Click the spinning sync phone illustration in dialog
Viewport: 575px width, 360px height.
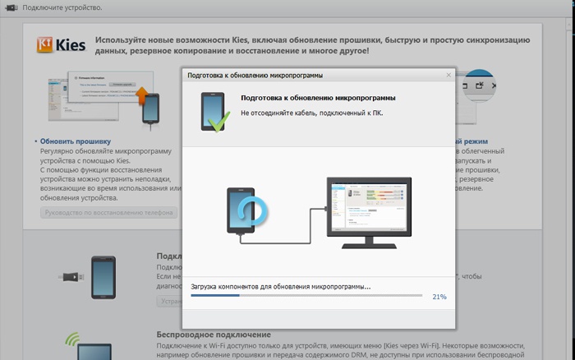pos(246,210)
